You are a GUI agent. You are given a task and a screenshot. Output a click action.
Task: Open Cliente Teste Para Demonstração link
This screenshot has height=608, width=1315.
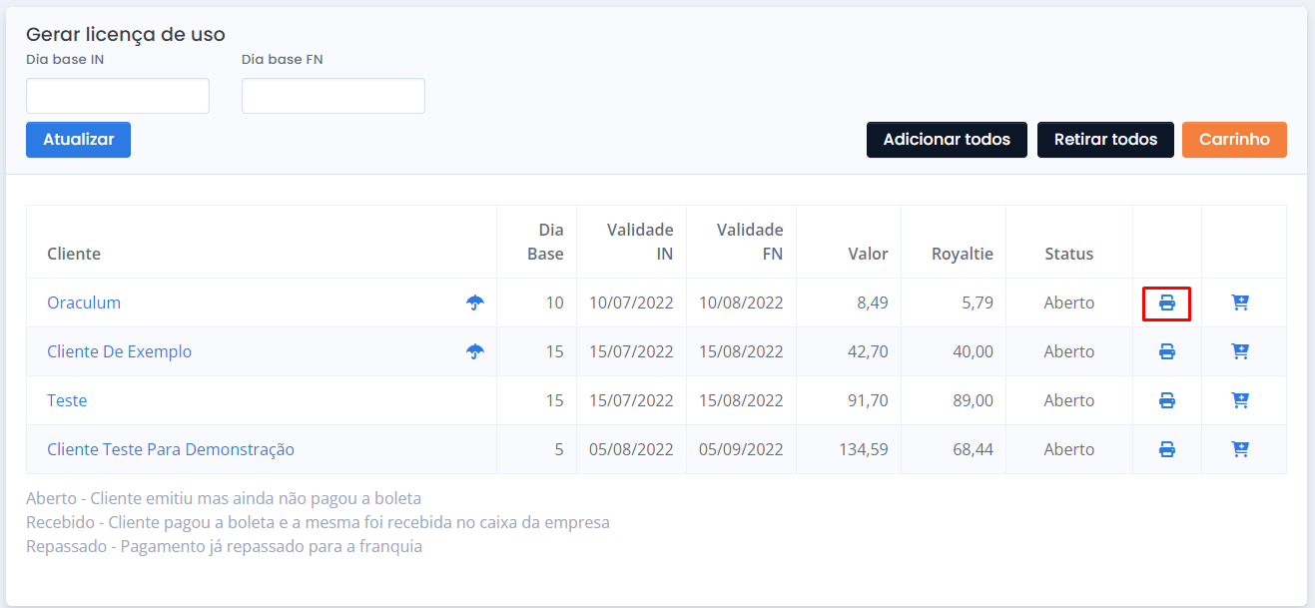click(171, 449)
